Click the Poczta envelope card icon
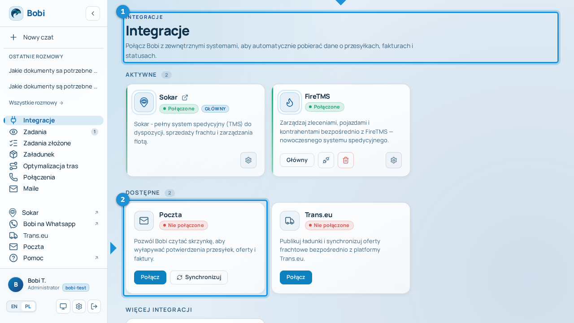Screen dimensions: 574x323 click(x=144, y=221)
